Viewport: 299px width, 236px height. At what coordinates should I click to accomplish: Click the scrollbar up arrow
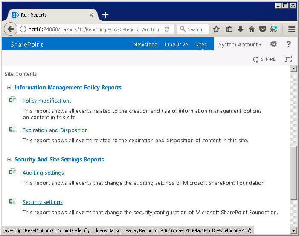(293, 69)
